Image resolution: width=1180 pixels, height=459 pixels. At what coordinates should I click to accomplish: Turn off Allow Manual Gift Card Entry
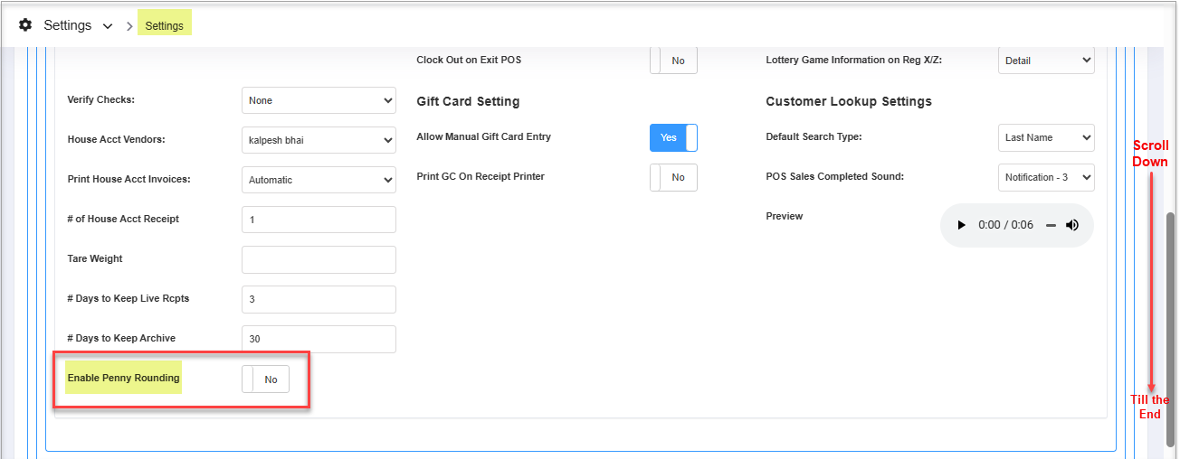(x=673, y=137)
